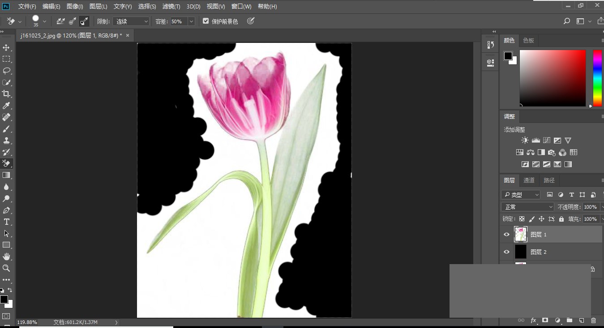Click the Levels adjustment icon
This screenshot has width=604, height=328.
click(535, 140)
